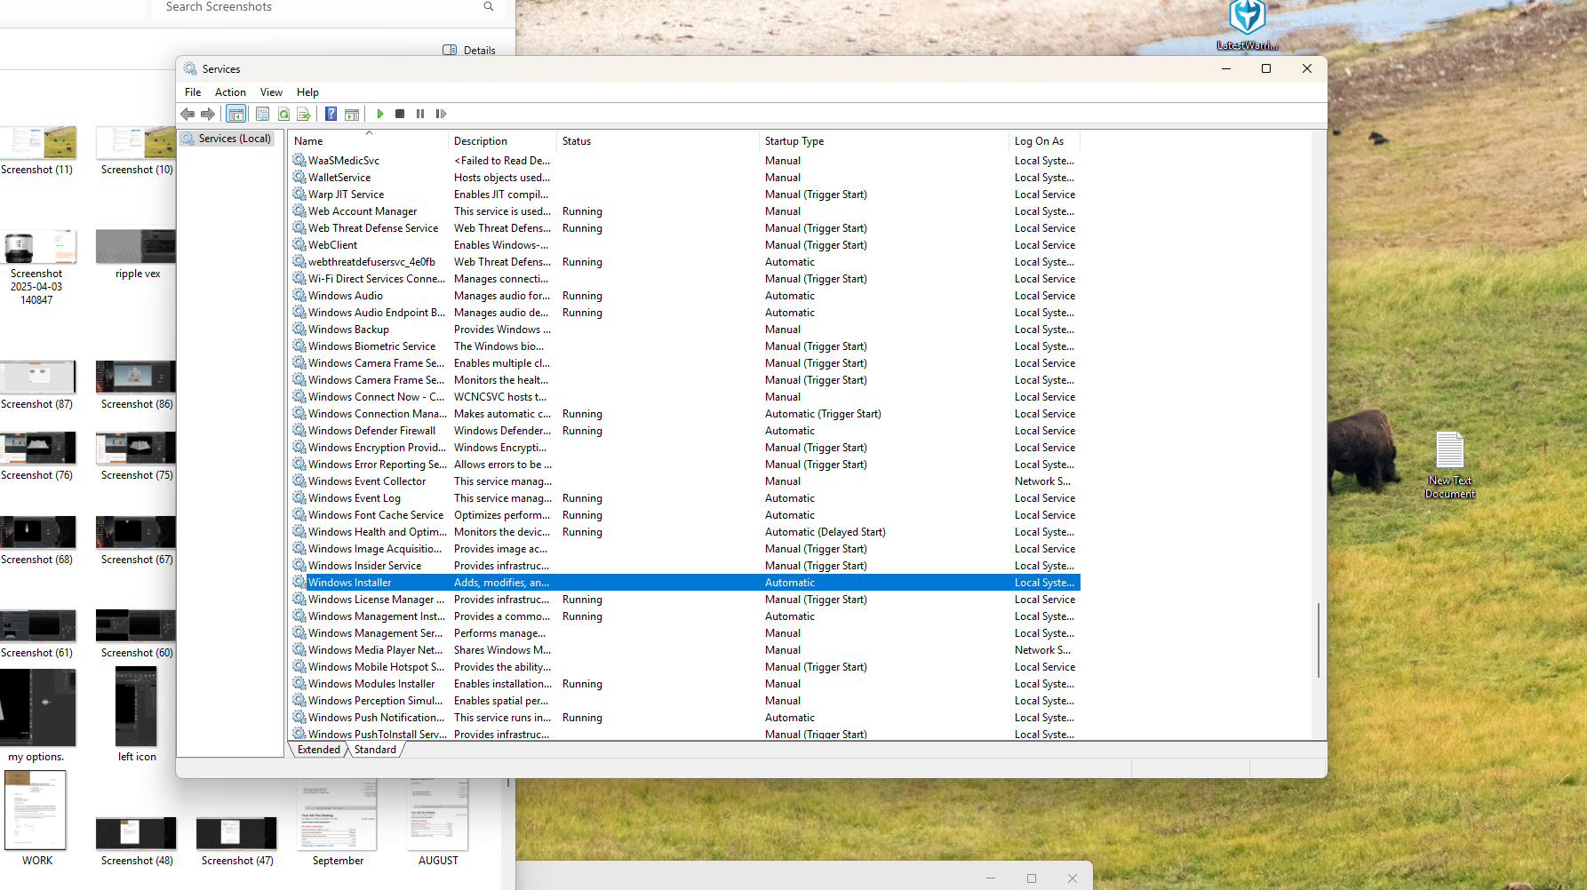This screenshot has width=1587, height=890.
Task: Click the gear icon beside Windows Modules Installer
Action: click(x=299, y=684)
